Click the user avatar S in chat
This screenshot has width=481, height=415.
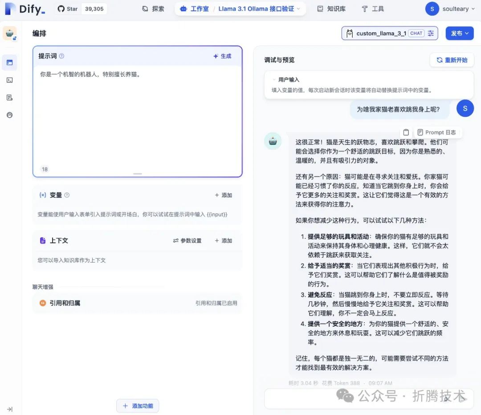tap(465, 108)
